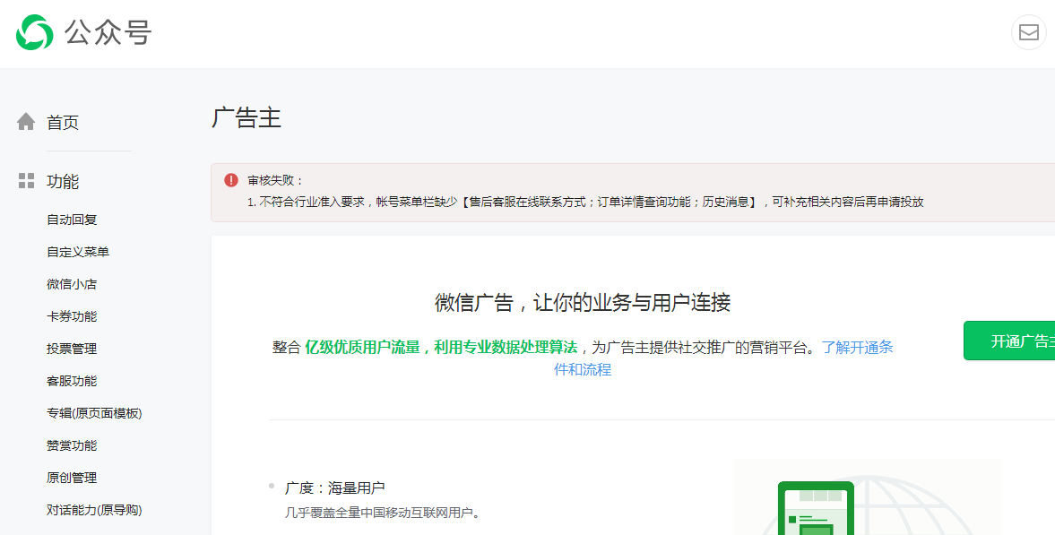Open 微信小店 menu item
The width and height of the screenshot is (1055, 535).
(x=72, y=284)
